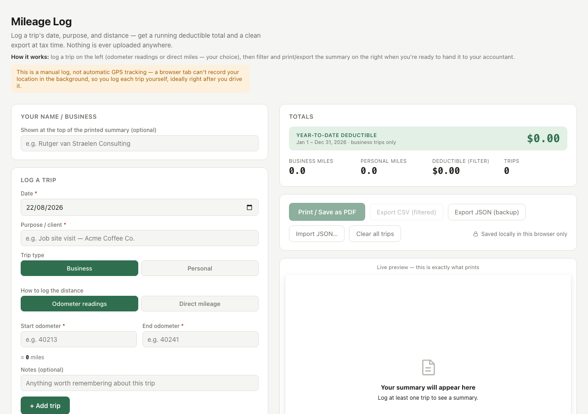588x414 pixels.
Task: Select the Business trip type
Action: [79, 268]
